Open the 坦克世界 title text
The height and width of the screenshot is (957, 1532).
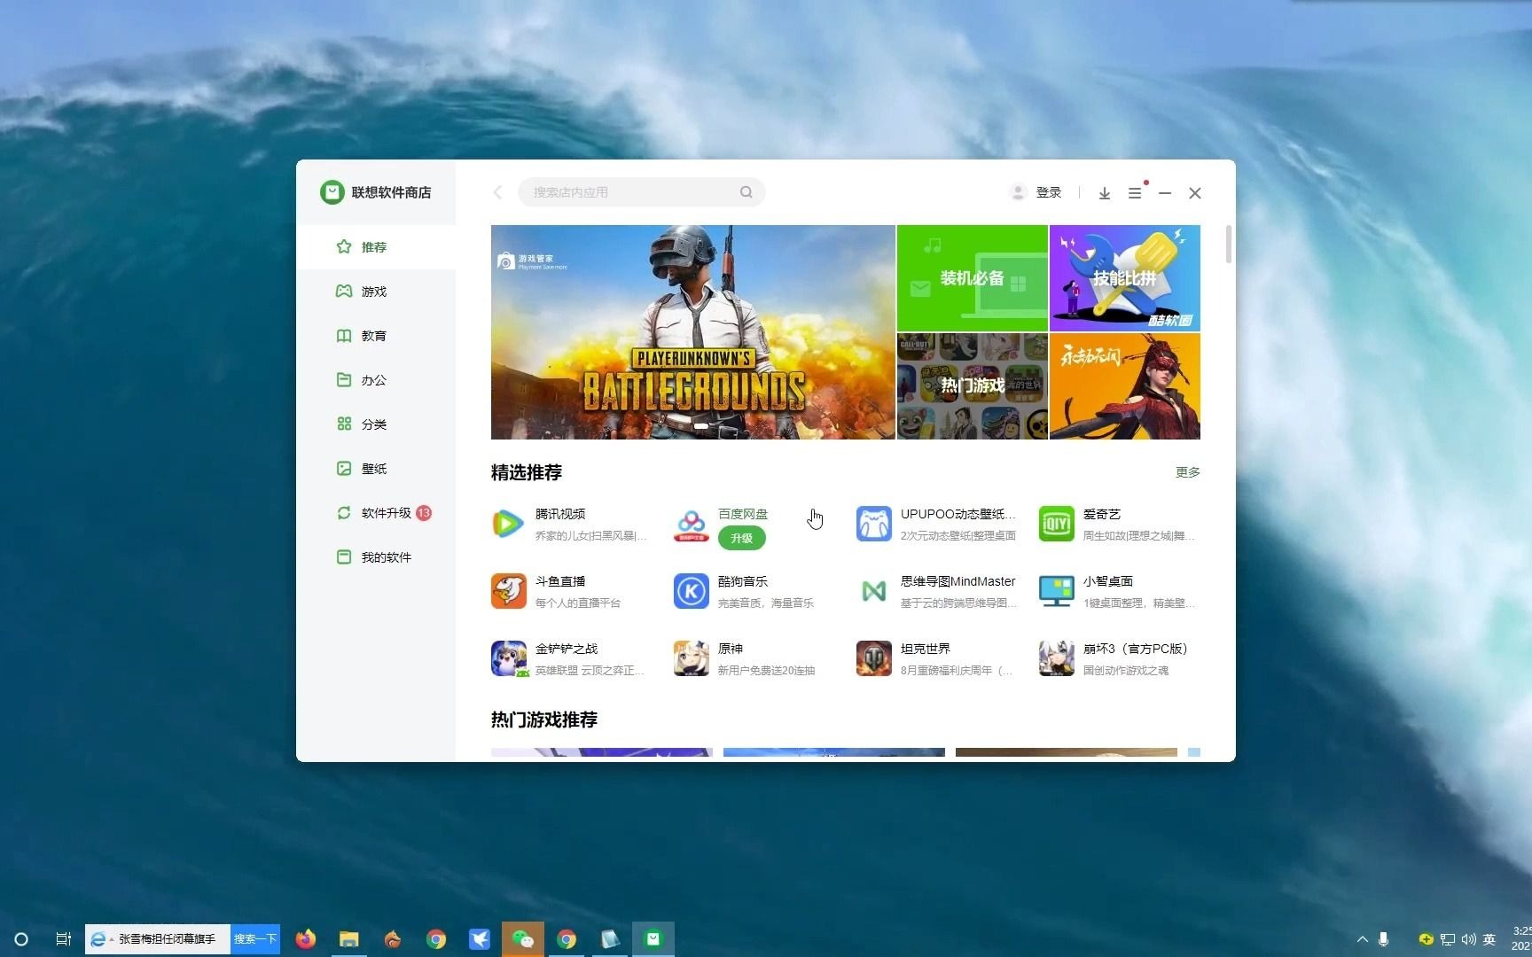point(926,649)
